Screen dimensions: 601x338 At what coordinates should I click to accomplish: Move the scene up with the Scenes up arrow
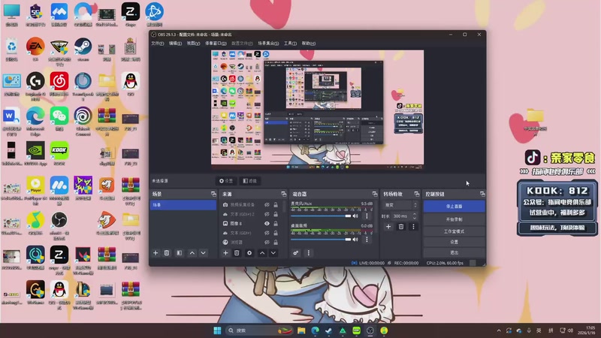point(192,253)
